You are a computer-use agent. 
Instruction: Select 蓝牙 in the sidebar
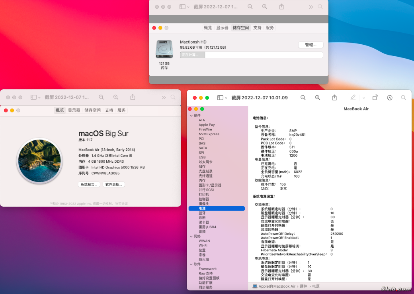[202, 213]
